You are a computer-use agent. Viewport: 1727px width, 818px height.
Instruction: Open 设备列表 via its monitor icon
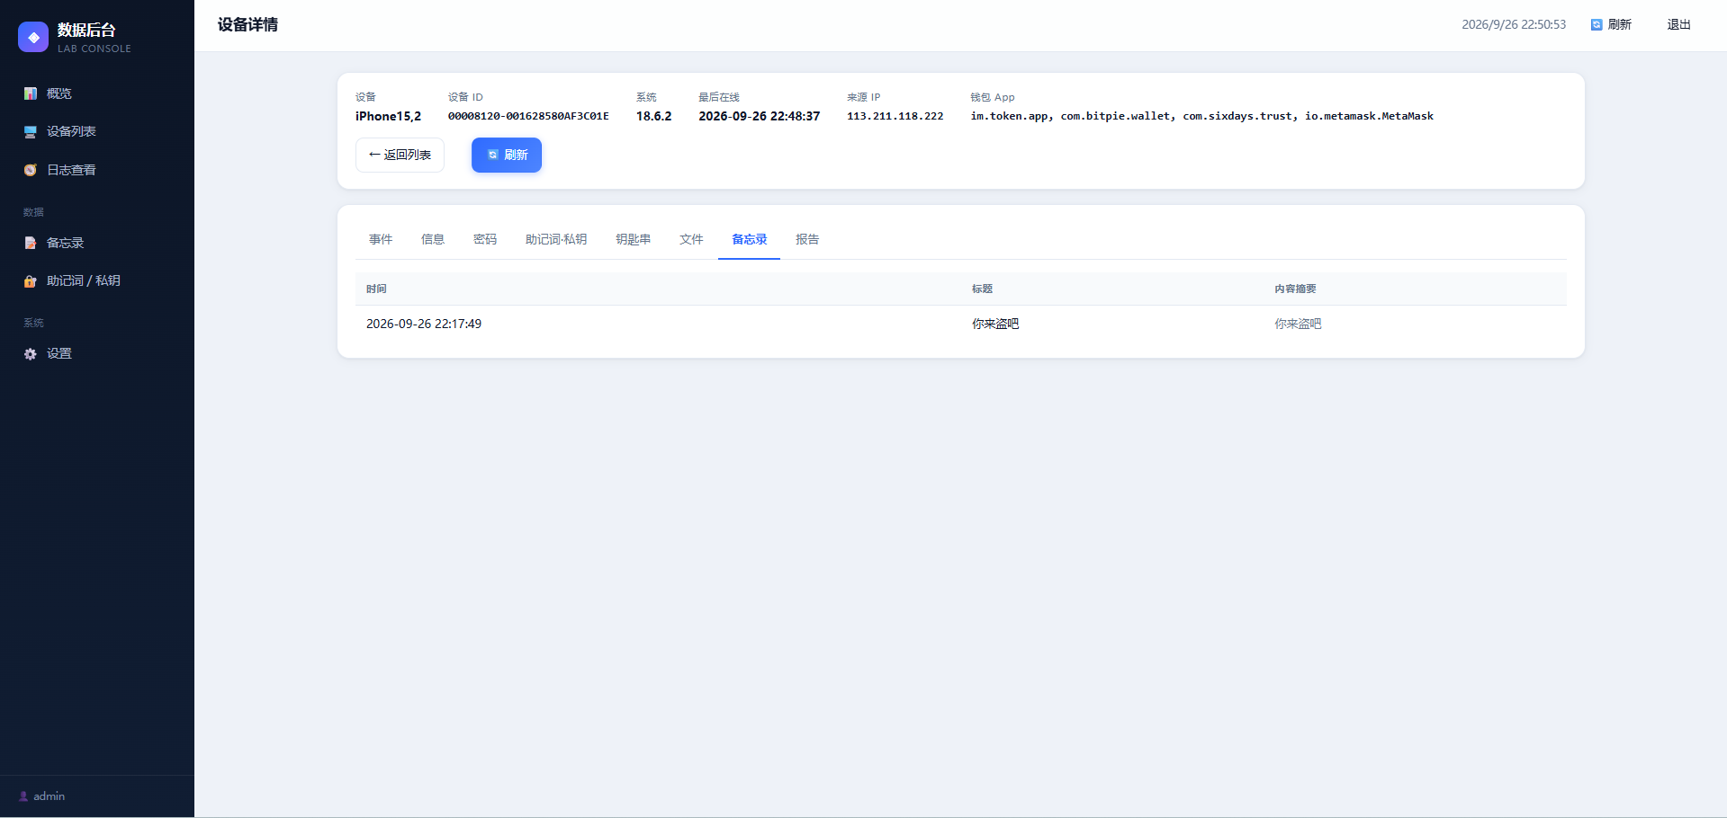pos(31,132)
